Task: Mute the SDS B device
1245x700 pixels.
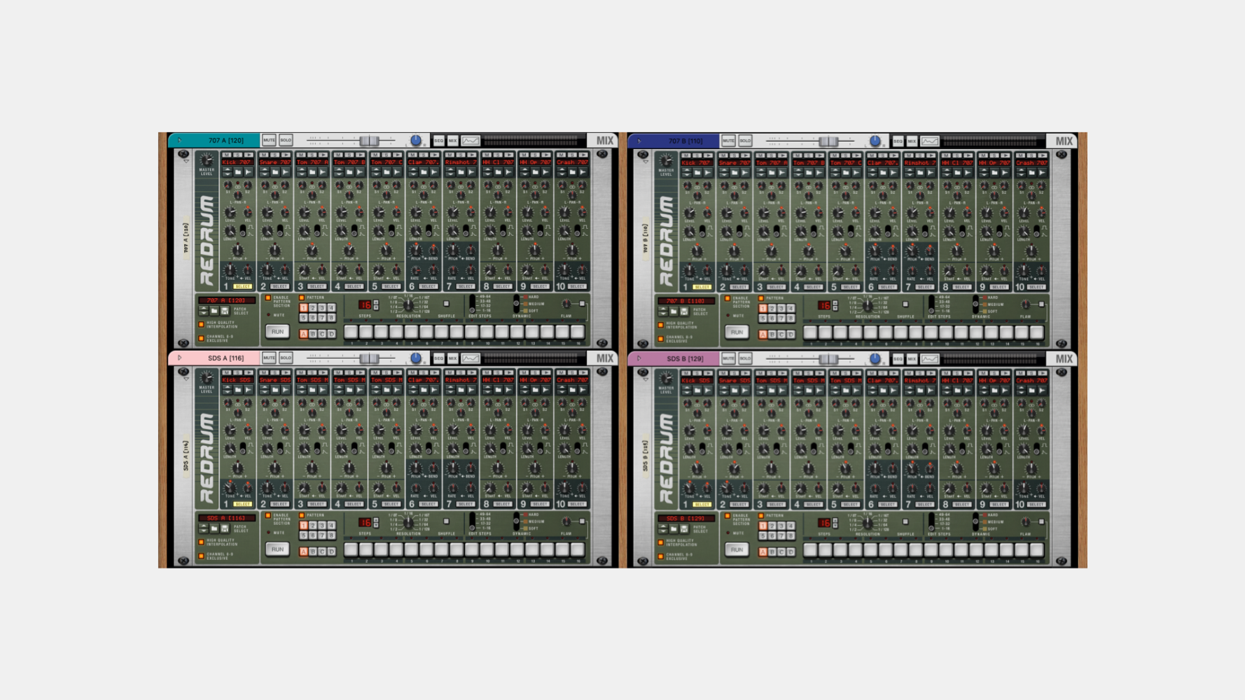Action: click(728, 358)
